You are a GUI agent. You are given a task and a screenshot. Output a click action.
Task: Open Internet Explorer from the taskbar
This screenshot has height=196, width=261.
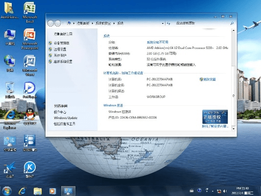[x=22, y=191]
